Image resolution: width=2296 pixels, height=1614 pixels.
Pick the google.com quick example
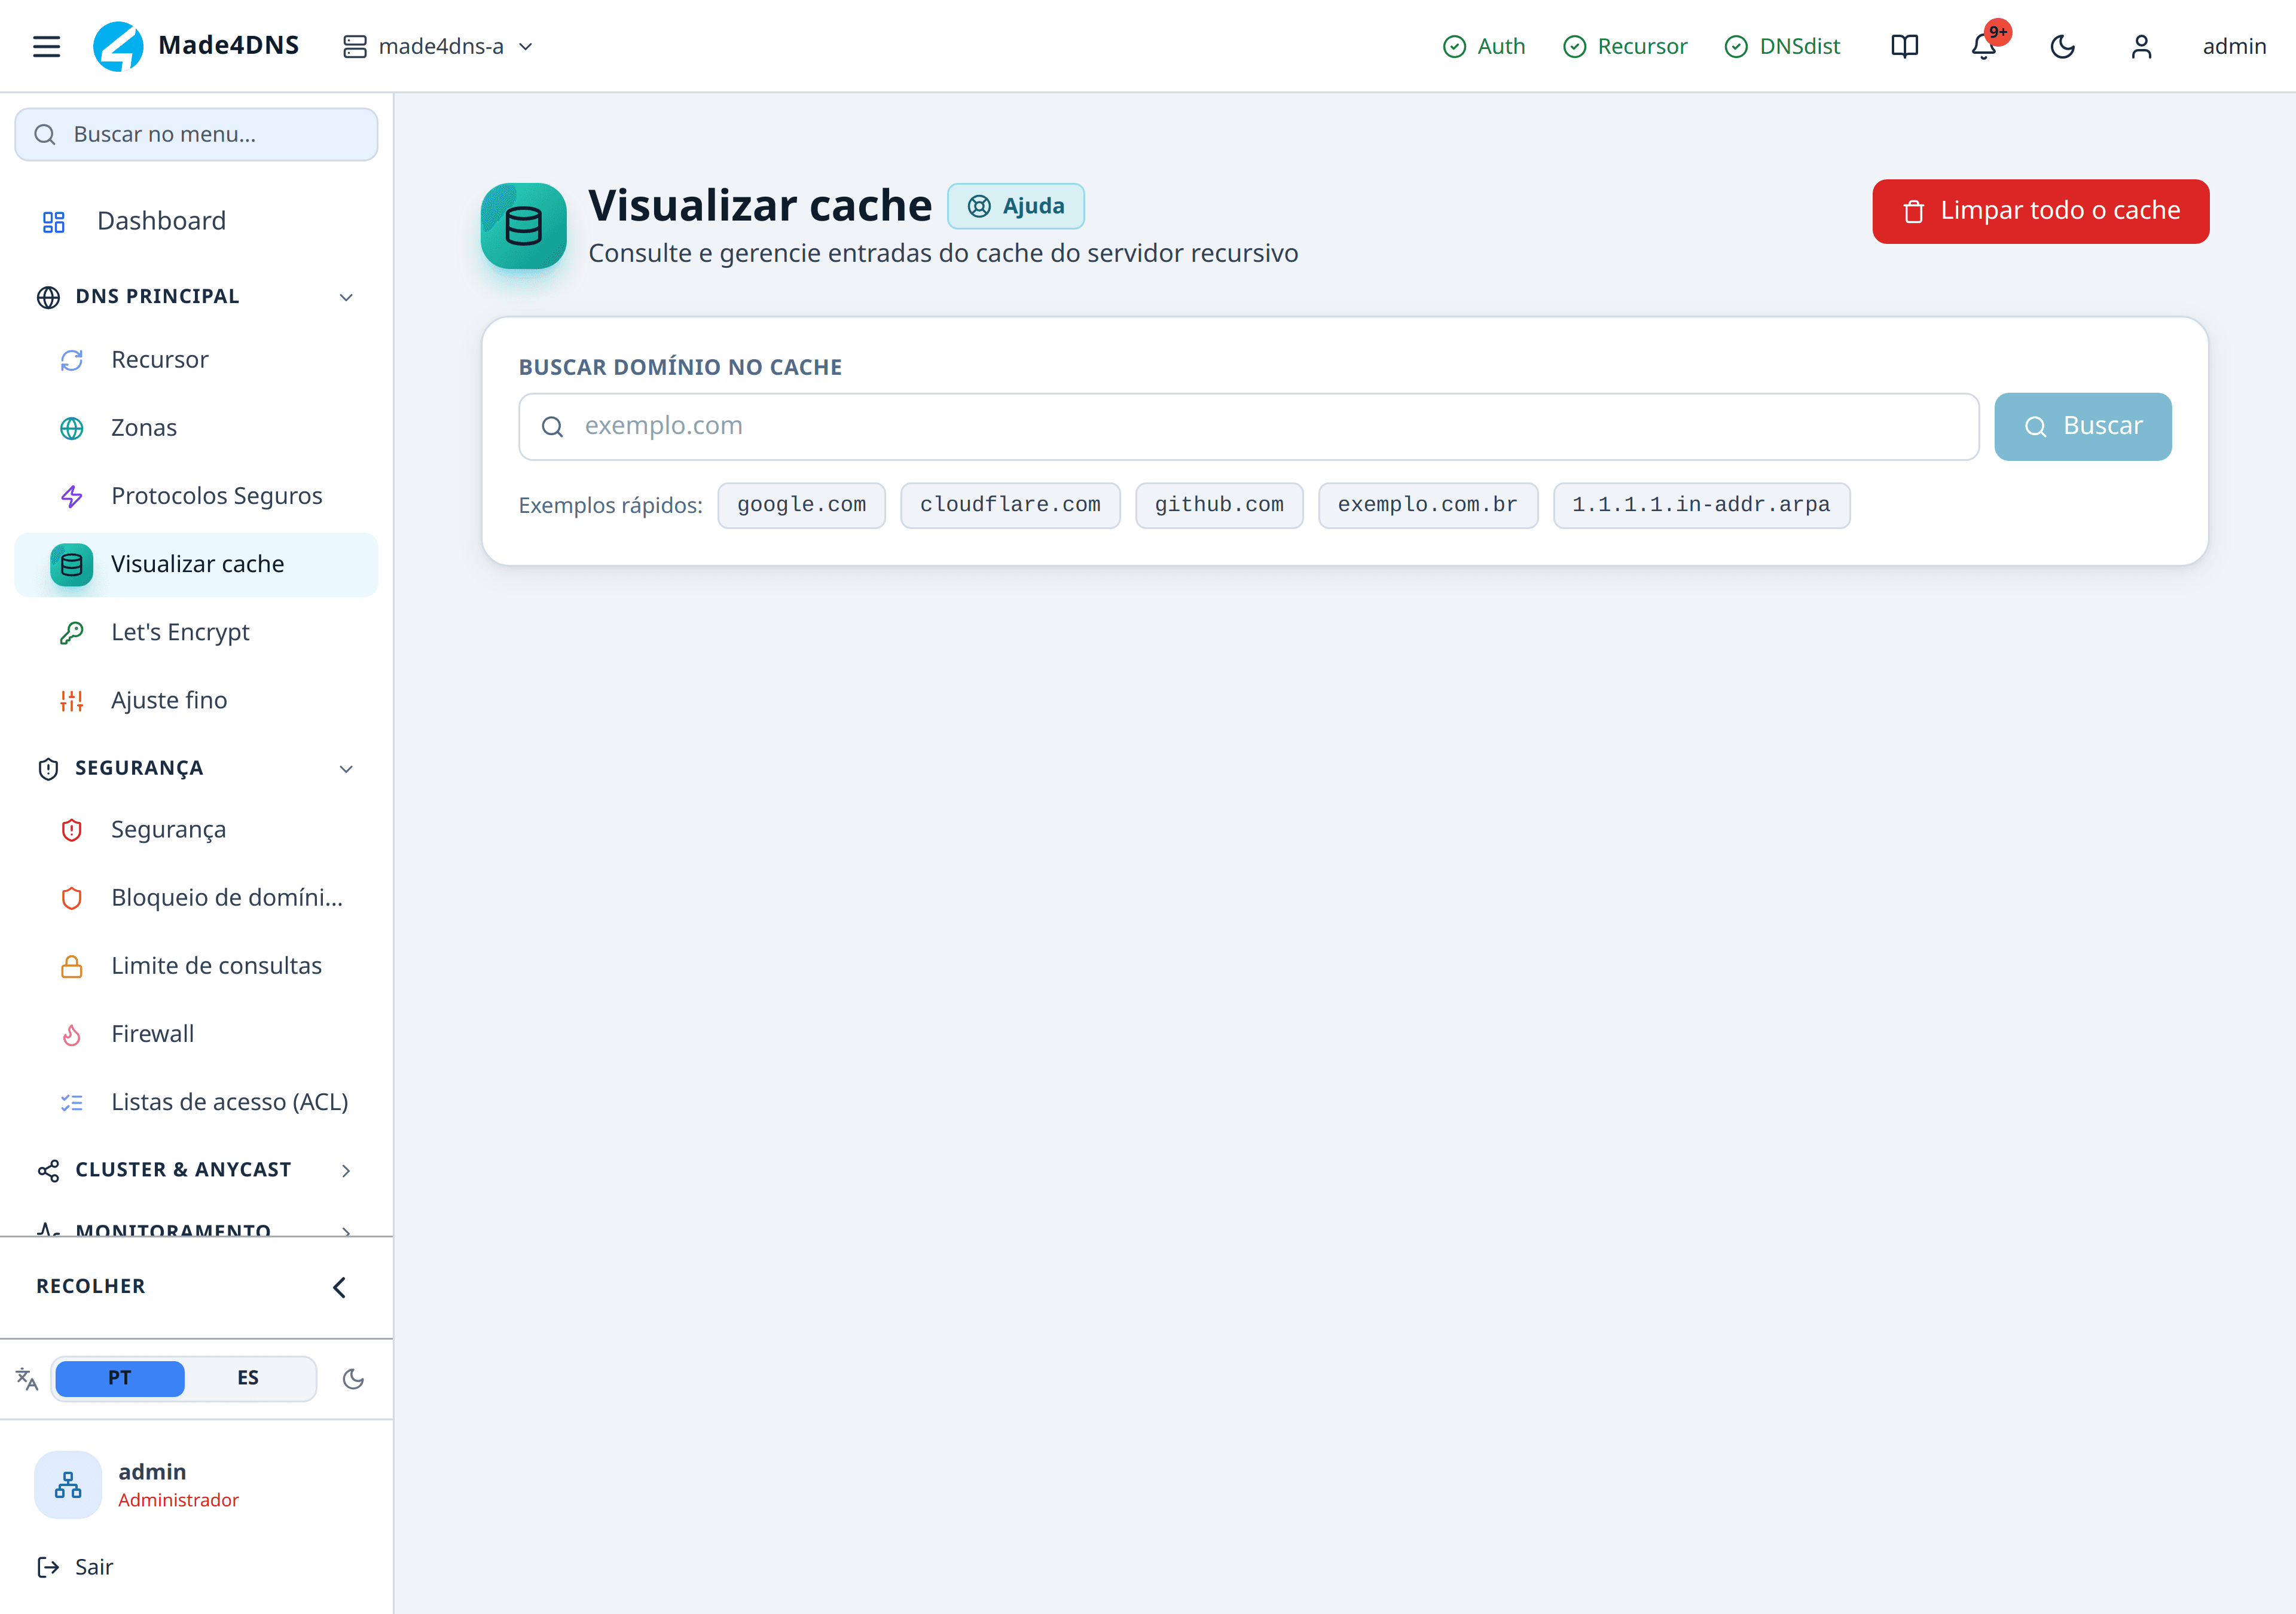point(801,505)
